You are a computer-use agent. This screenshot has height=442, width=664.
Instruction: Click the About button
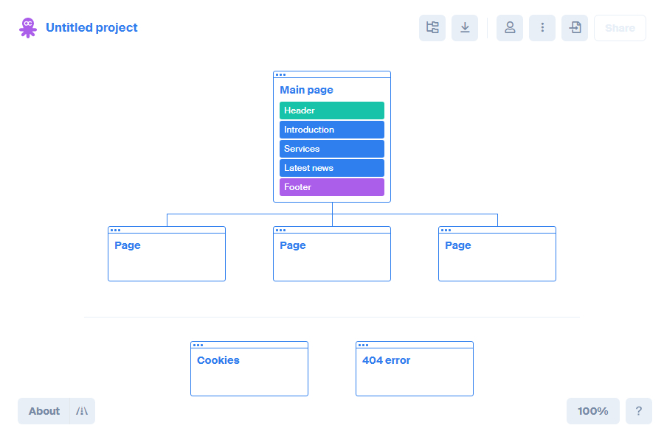[44, 411]
